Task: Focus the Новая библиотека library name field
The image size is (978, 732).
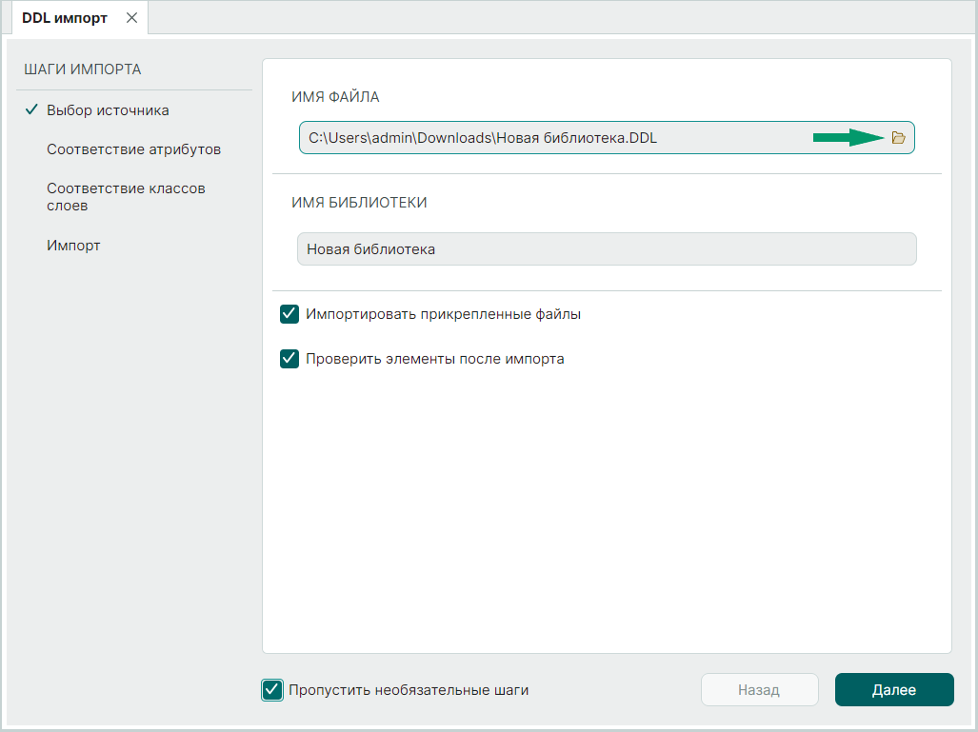Action: [x=606, y=249]
